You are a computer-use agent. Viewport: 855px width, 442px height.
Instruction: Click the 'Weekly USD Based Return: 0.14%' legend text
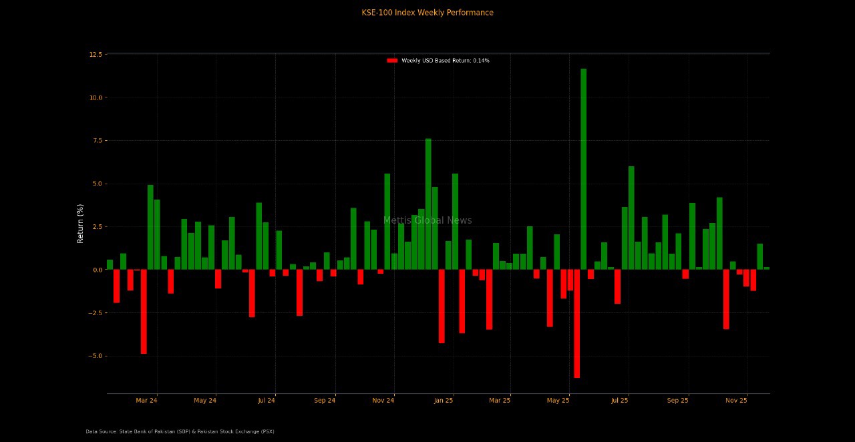point(445,61)
